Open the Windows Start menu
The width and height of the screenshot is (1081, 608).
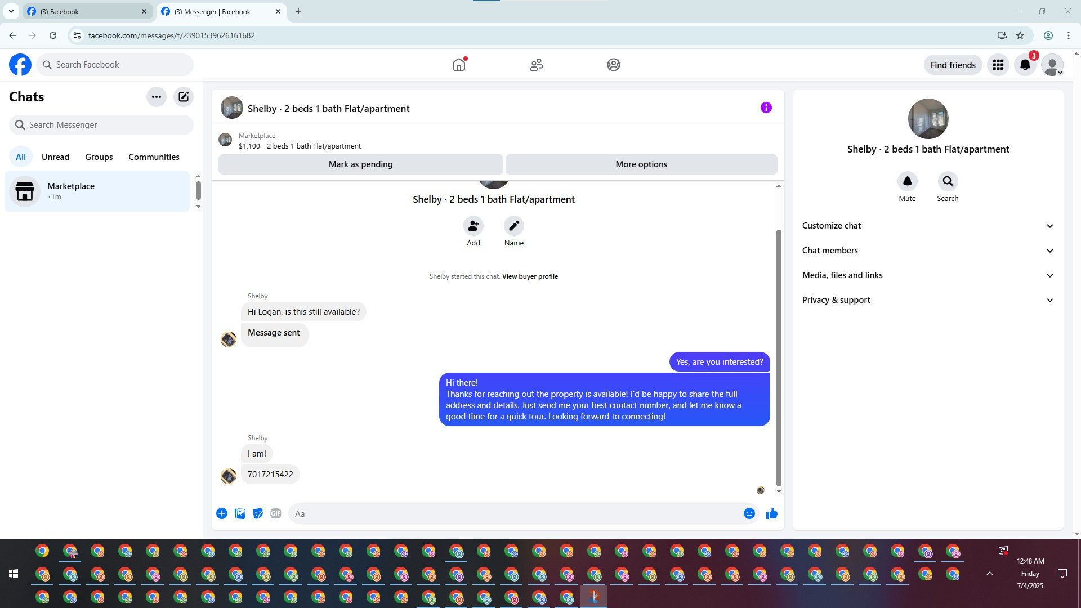(x=14, y=574)
